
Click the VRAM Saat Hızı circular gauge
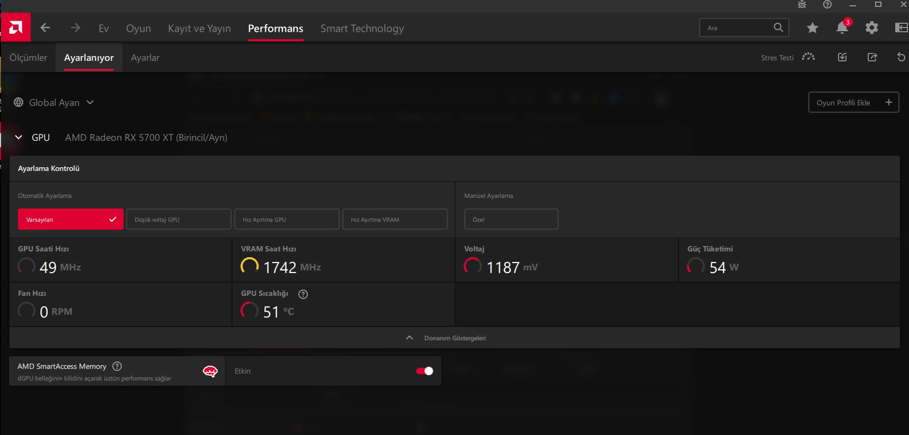click(249, 266)
